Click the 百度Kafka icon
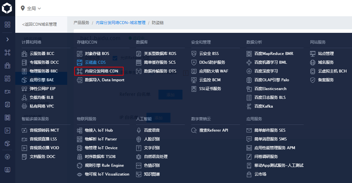Viewport: 352px width, 183px height. point(249,106)
